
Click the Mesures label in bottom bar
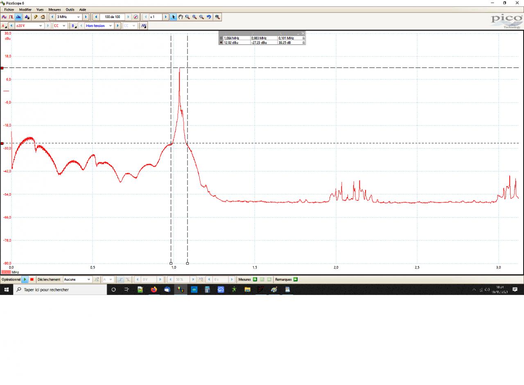click(244, 279)
